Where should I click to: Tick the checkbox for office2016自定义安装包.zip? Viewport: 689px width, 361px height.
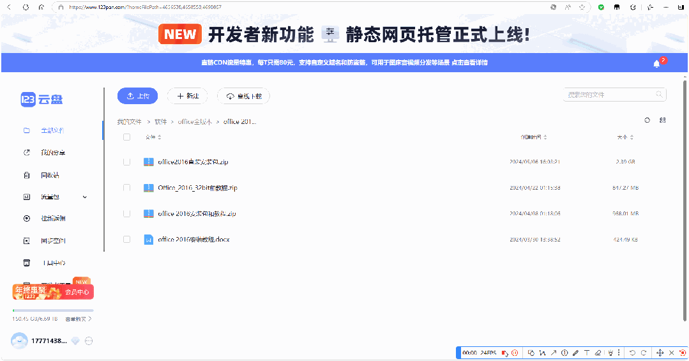point(126,162)
